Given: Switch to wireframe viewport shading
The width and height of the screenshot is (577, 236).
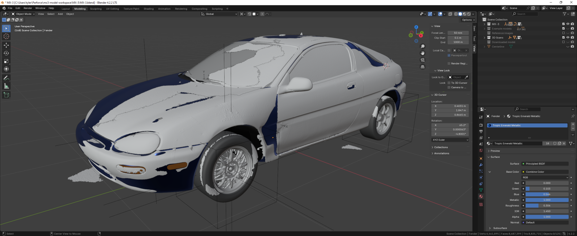Looking at the screenshot, I should 456,14.
